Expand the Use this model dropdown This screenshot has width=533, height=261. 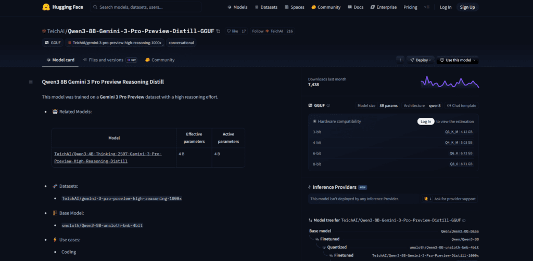click(458, 60)
